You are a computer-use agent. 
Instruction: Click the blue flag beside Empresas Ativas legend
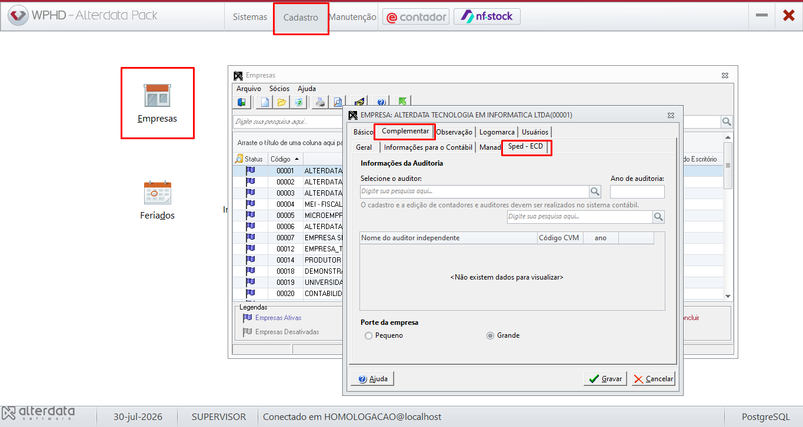(x=248, y=318)
